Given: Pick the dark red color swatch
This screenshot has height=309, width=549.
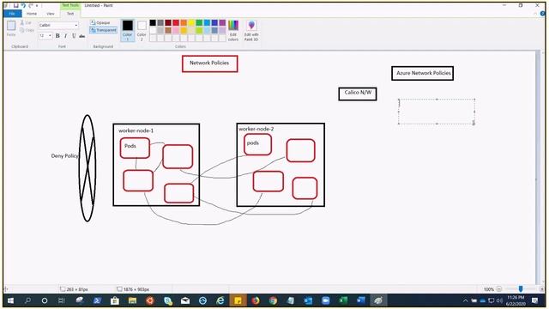Looking at the screenshot, I should point(168,23).
